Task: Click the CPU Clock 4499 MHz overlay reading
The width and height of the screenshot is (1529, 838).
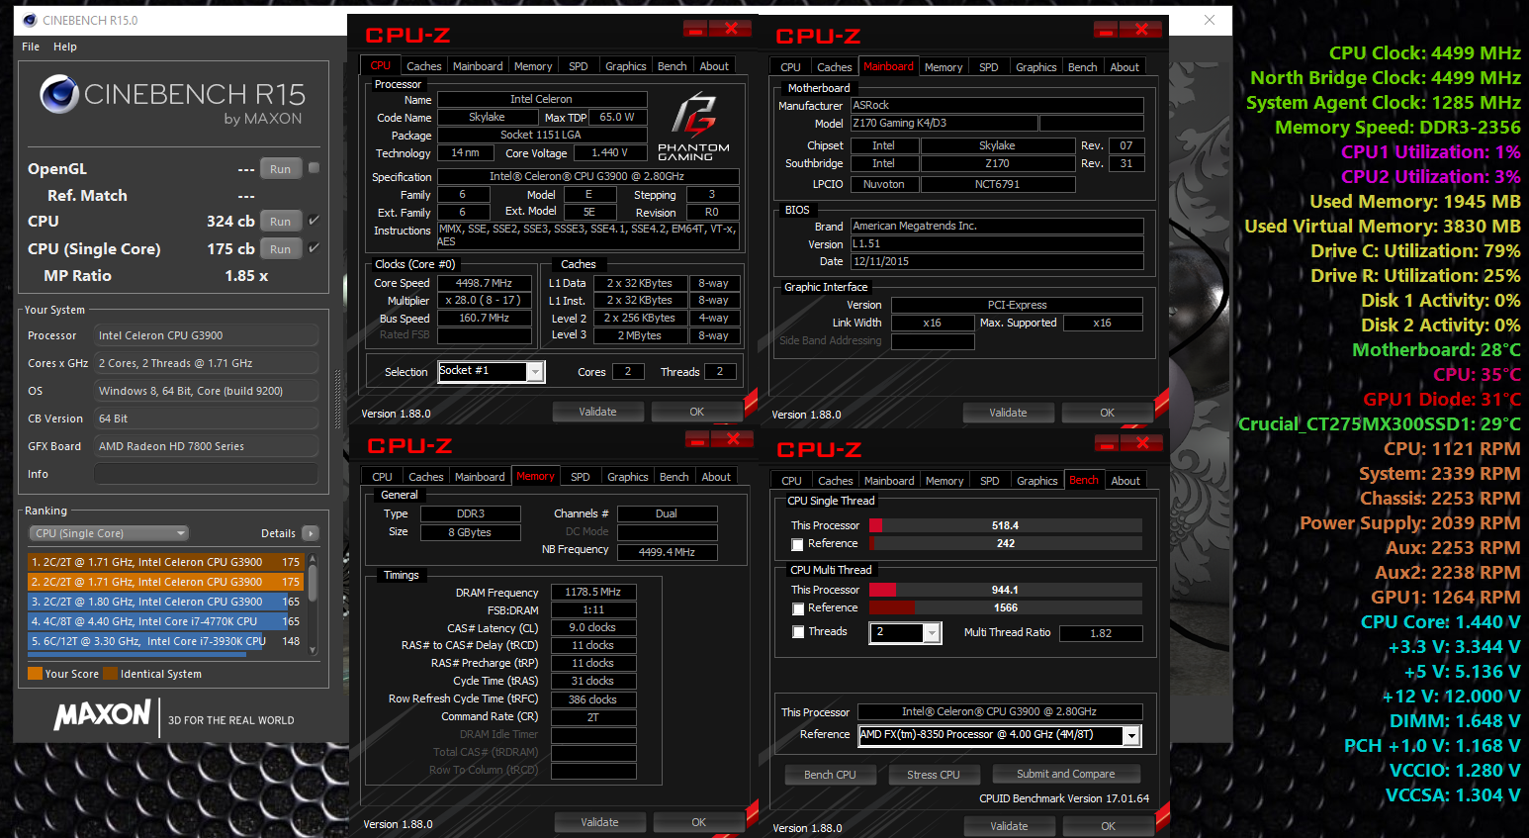Action: pos(1424,52)
